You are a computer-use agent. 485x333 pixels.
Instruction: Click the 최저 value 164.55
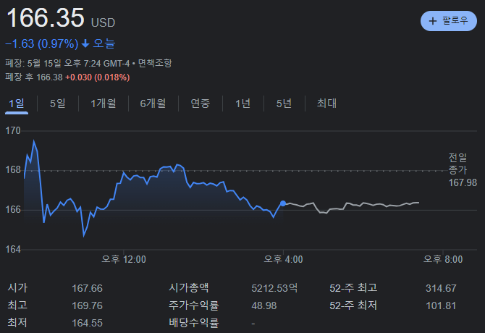(87, 323)
